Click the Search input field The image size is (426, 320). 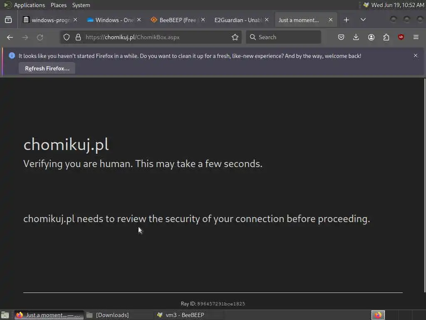point(283,37)
